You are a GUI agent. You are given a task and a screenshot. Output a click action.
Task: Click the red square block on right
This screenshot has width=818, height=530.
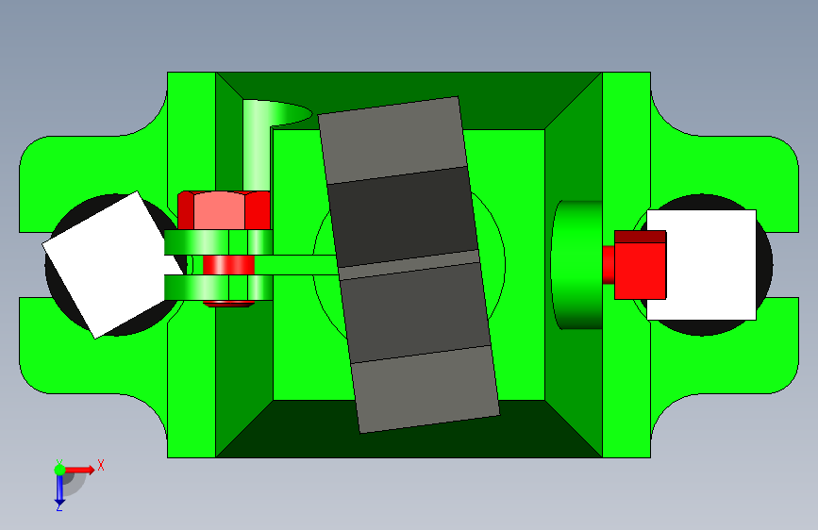tap(640, 265)
